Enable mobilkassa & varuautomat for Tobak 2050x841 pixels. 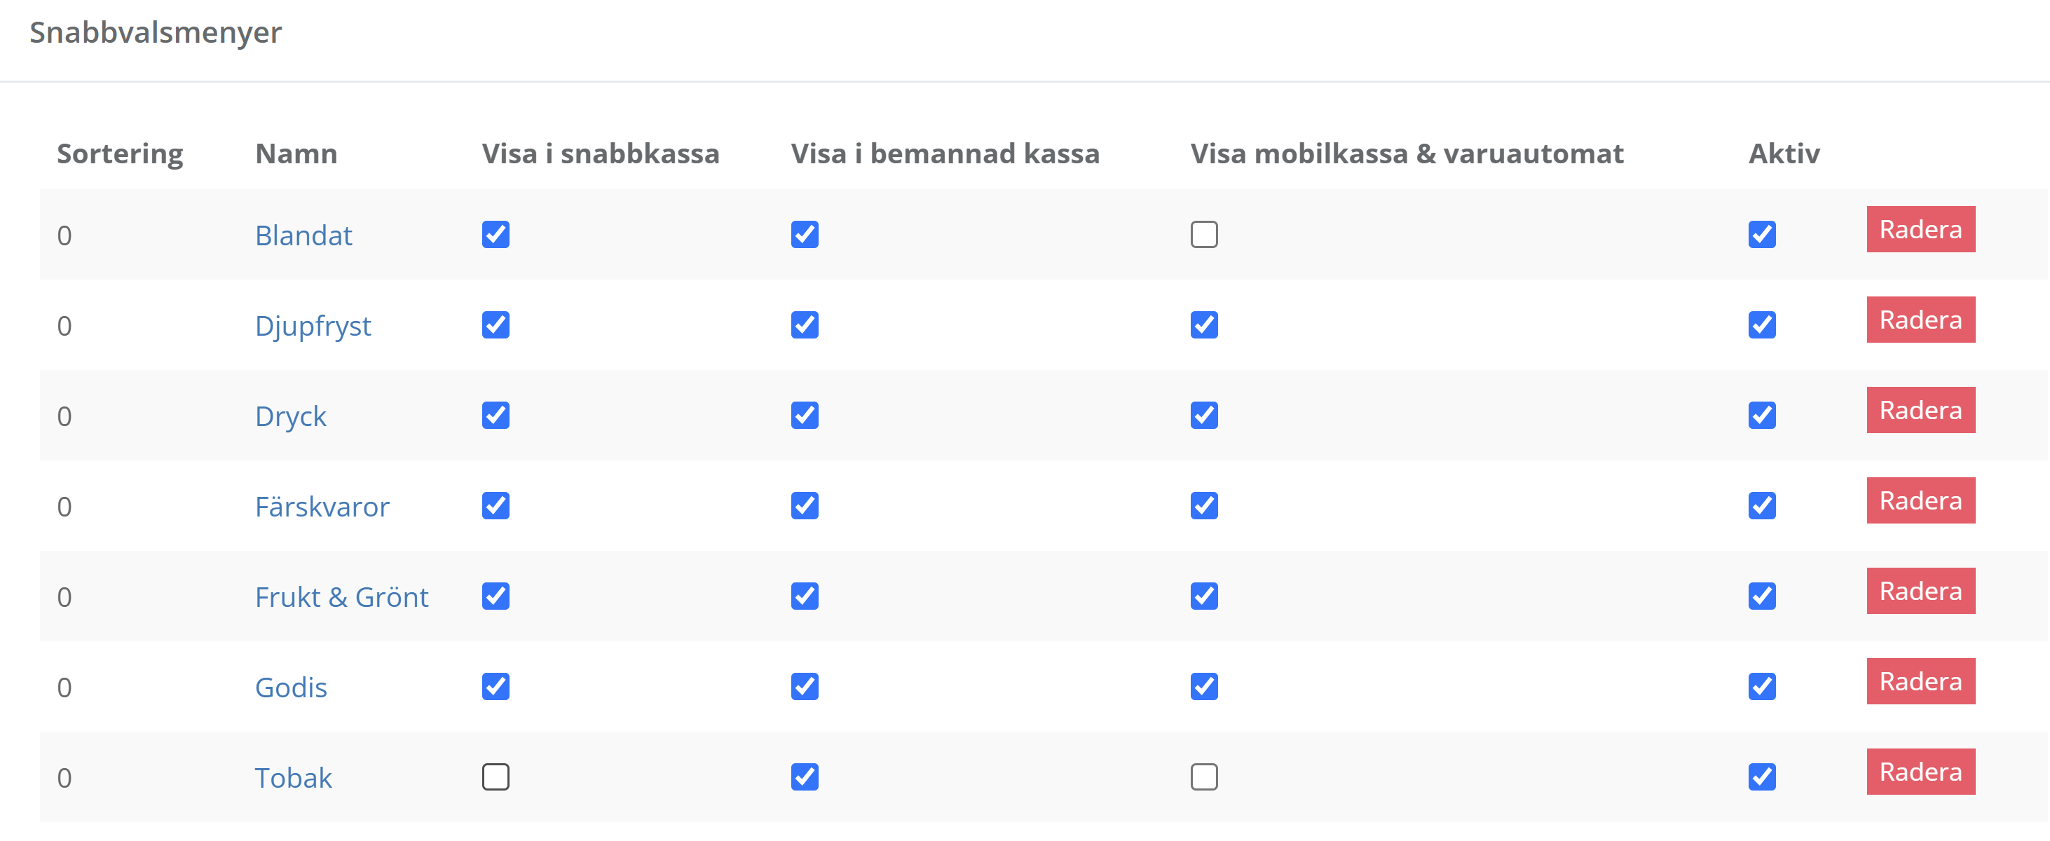[1203, 777]
